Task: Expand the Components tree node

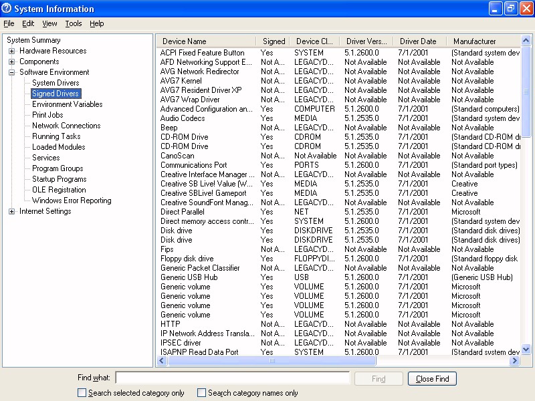Action: pos(12,61)
